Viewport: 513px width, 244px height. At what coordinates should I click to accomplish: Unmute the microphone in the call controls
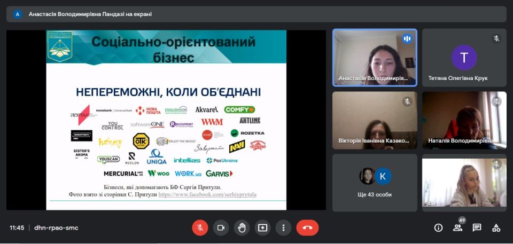[200, 227]
